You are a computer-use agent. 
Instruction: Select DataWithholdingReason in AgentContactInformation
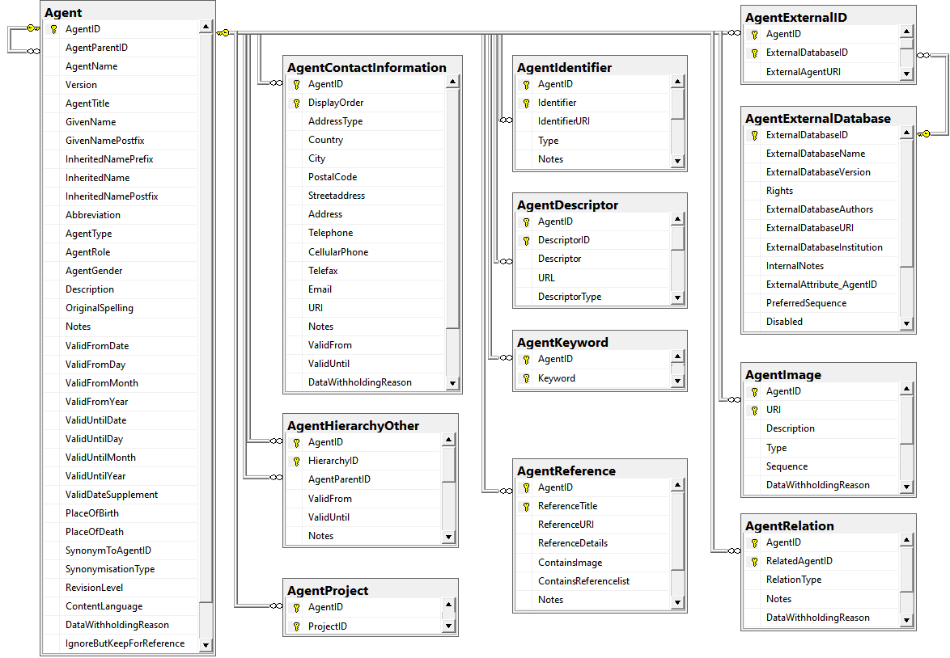[x=365, y=382]
